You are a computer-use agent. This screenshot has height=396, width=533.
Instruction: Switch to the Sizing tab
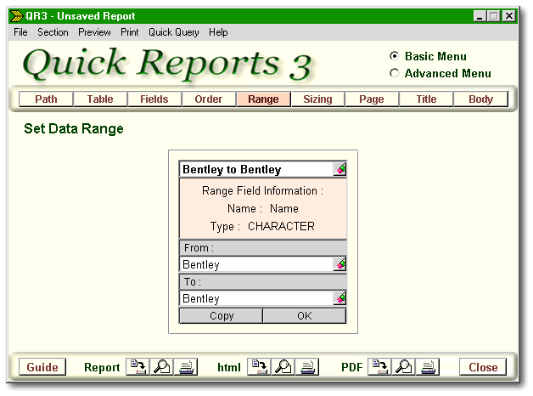317,99
